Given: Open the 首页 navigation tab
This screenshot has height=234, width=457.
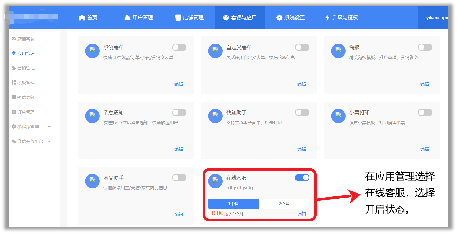Looking at the screenshot, I should click(x=88, y=18).
